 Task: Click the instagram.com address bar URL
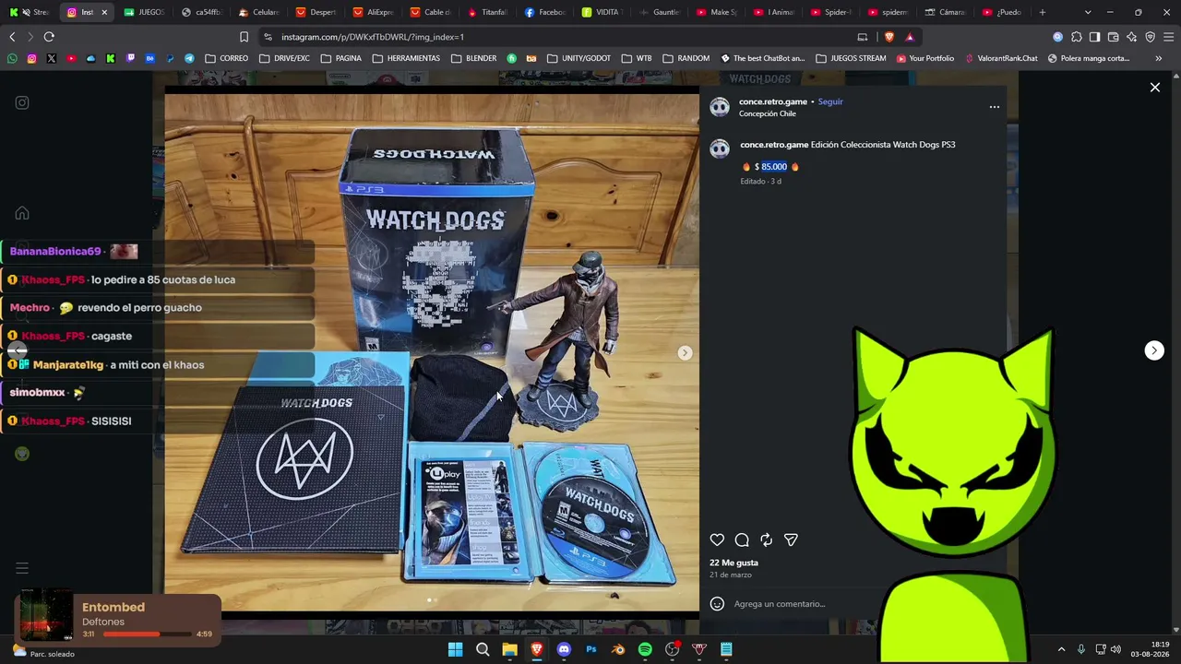[373, 37]
